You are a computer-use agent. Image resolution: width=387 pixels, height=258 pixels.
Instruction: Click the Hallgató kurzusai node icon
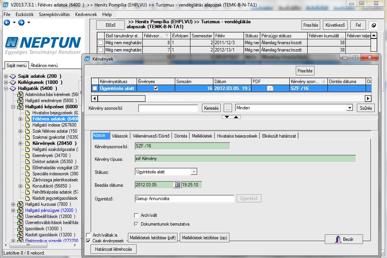(x=20, y=204)
